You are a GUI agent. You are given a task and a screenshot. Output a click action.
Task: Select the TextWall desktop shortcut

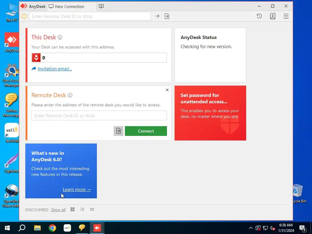click(12, 133)
